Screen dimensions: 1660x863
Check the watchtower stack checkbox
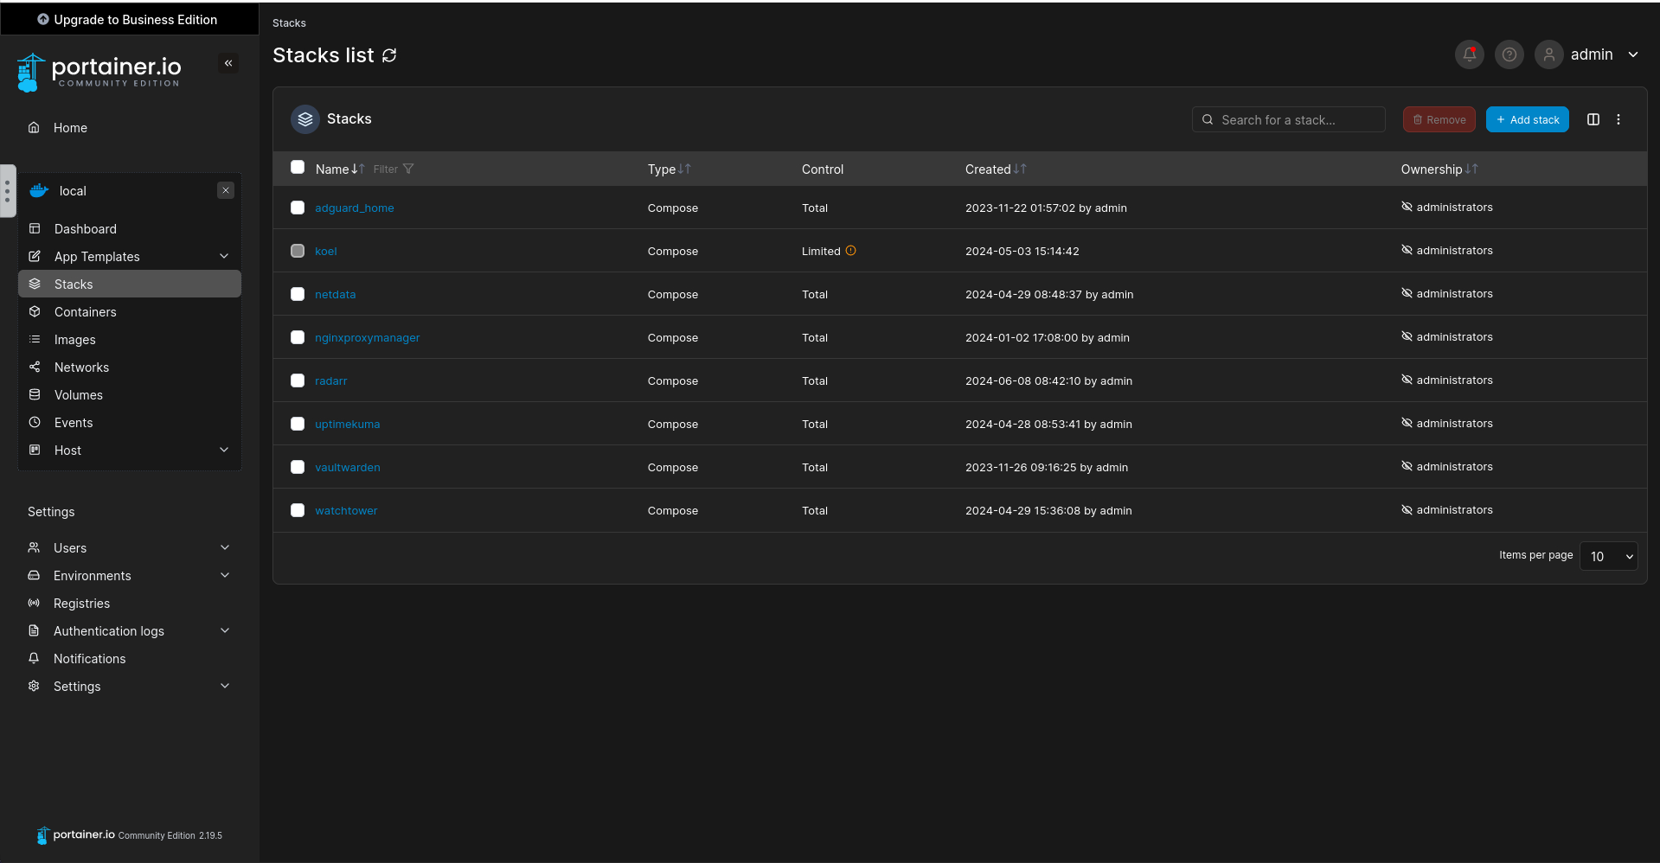pyautogui.click(x=298, y=510)
